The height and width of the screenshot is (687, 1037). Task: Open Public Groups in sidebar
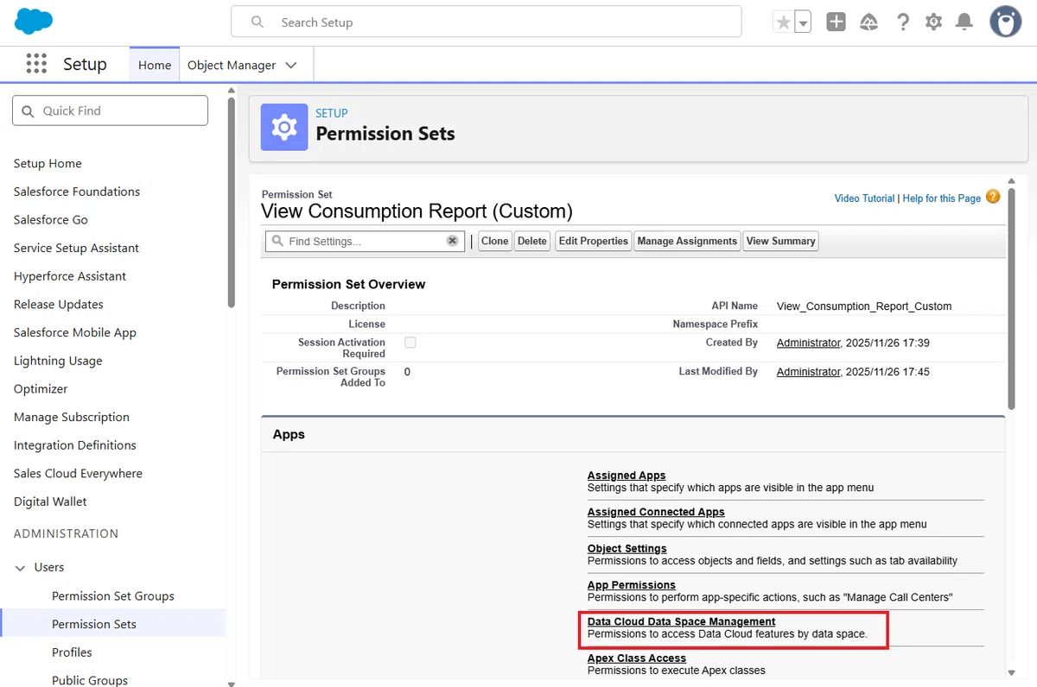(90, 680)
